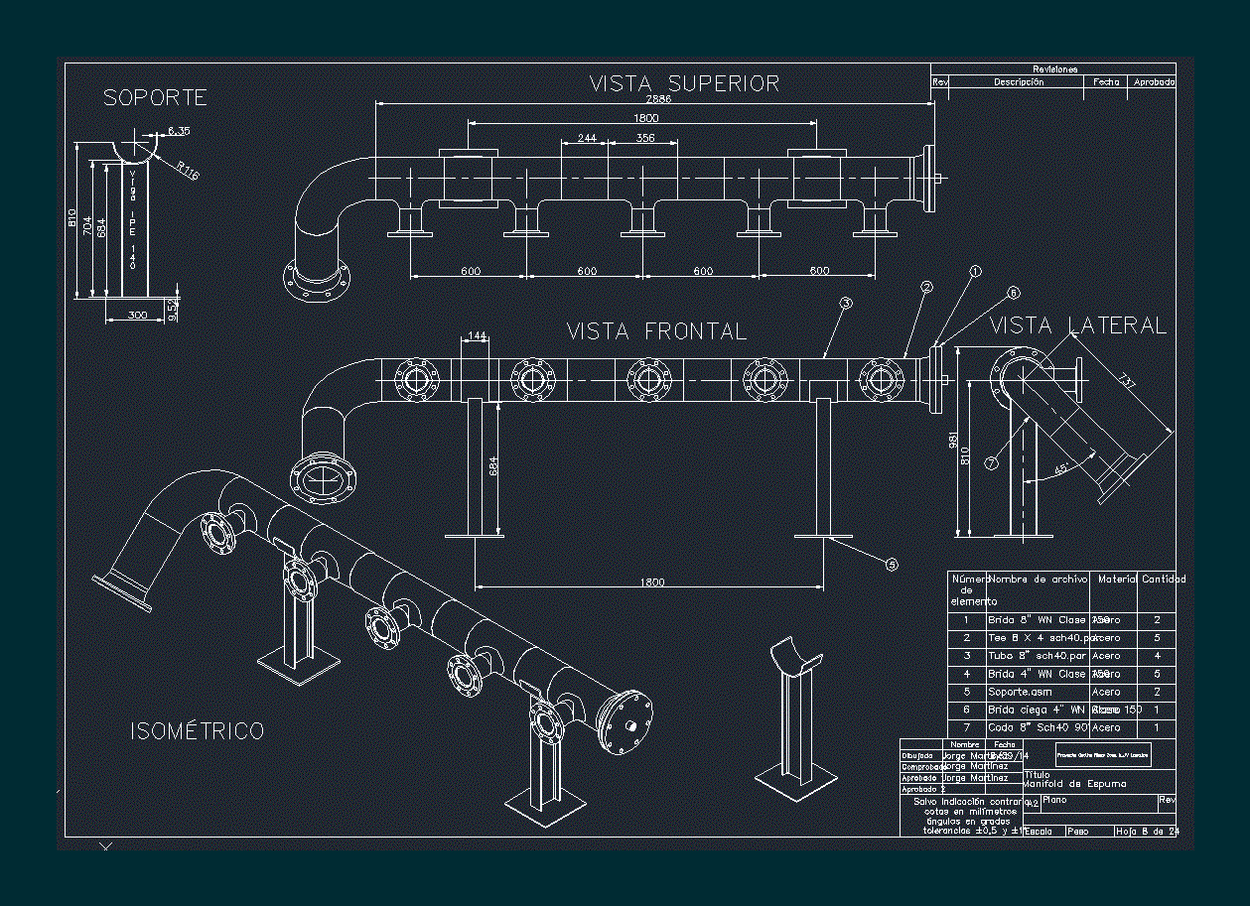Click the ISOMÉTRICO view label
The width and height of the screenshot is (1250, 906).
coord(198,731)
